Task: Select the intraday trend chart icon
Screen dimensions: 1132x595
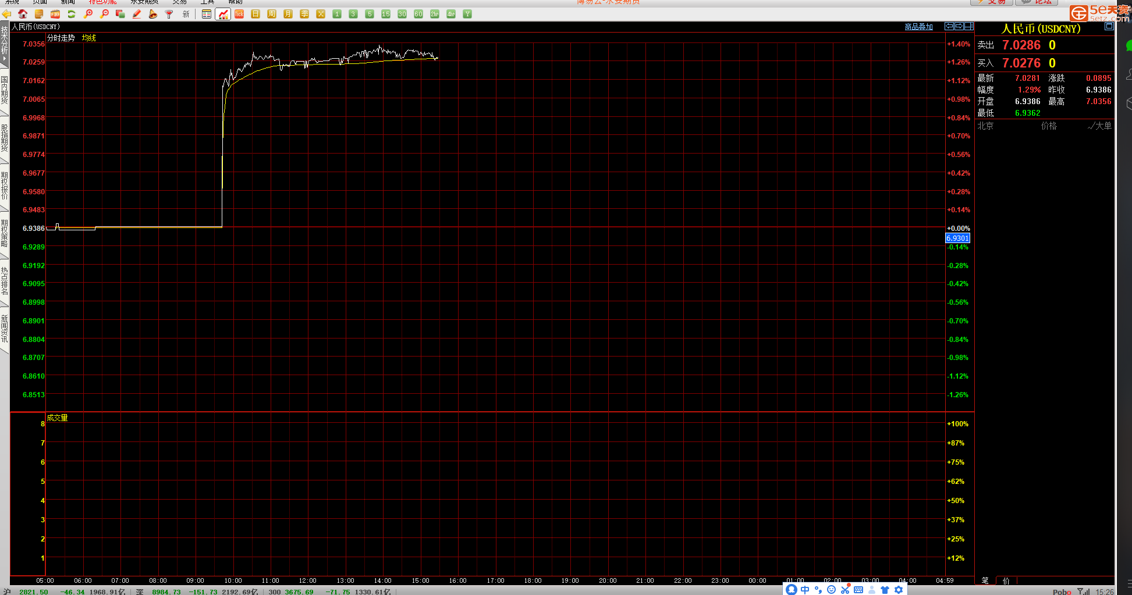Action: (x=223, y=14)
